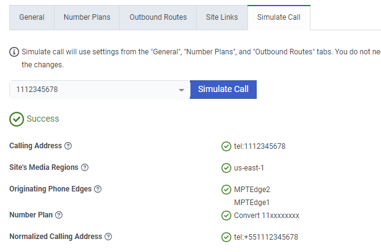Click help icon next to Calling Address
The height and width of the screenshot is (252, 381).
click(69, 146)
